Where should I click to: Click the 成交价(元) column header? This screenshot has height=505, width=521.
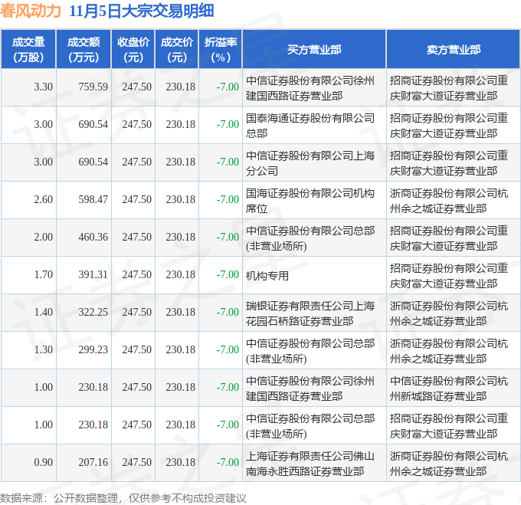176,50
